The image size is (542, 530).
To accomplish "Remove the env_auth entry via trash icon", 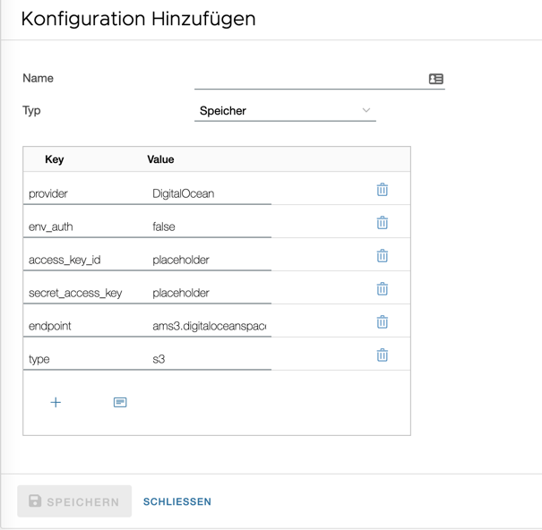I will point(383,223).
